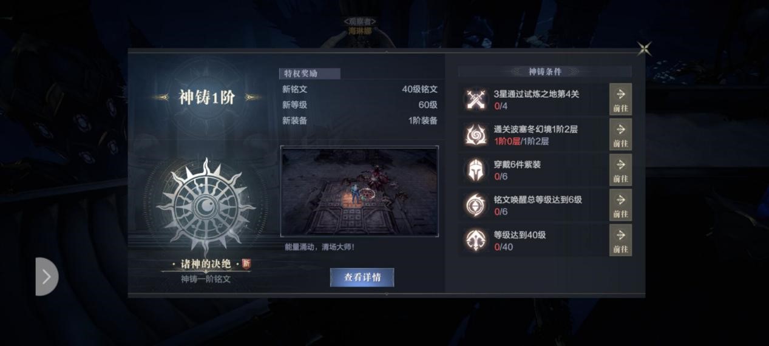The height and width of the screenshot is (346, 769).
Task: Click the 神铸1阶 title banner
Action: pyautogui.click(x=206, y=97)
